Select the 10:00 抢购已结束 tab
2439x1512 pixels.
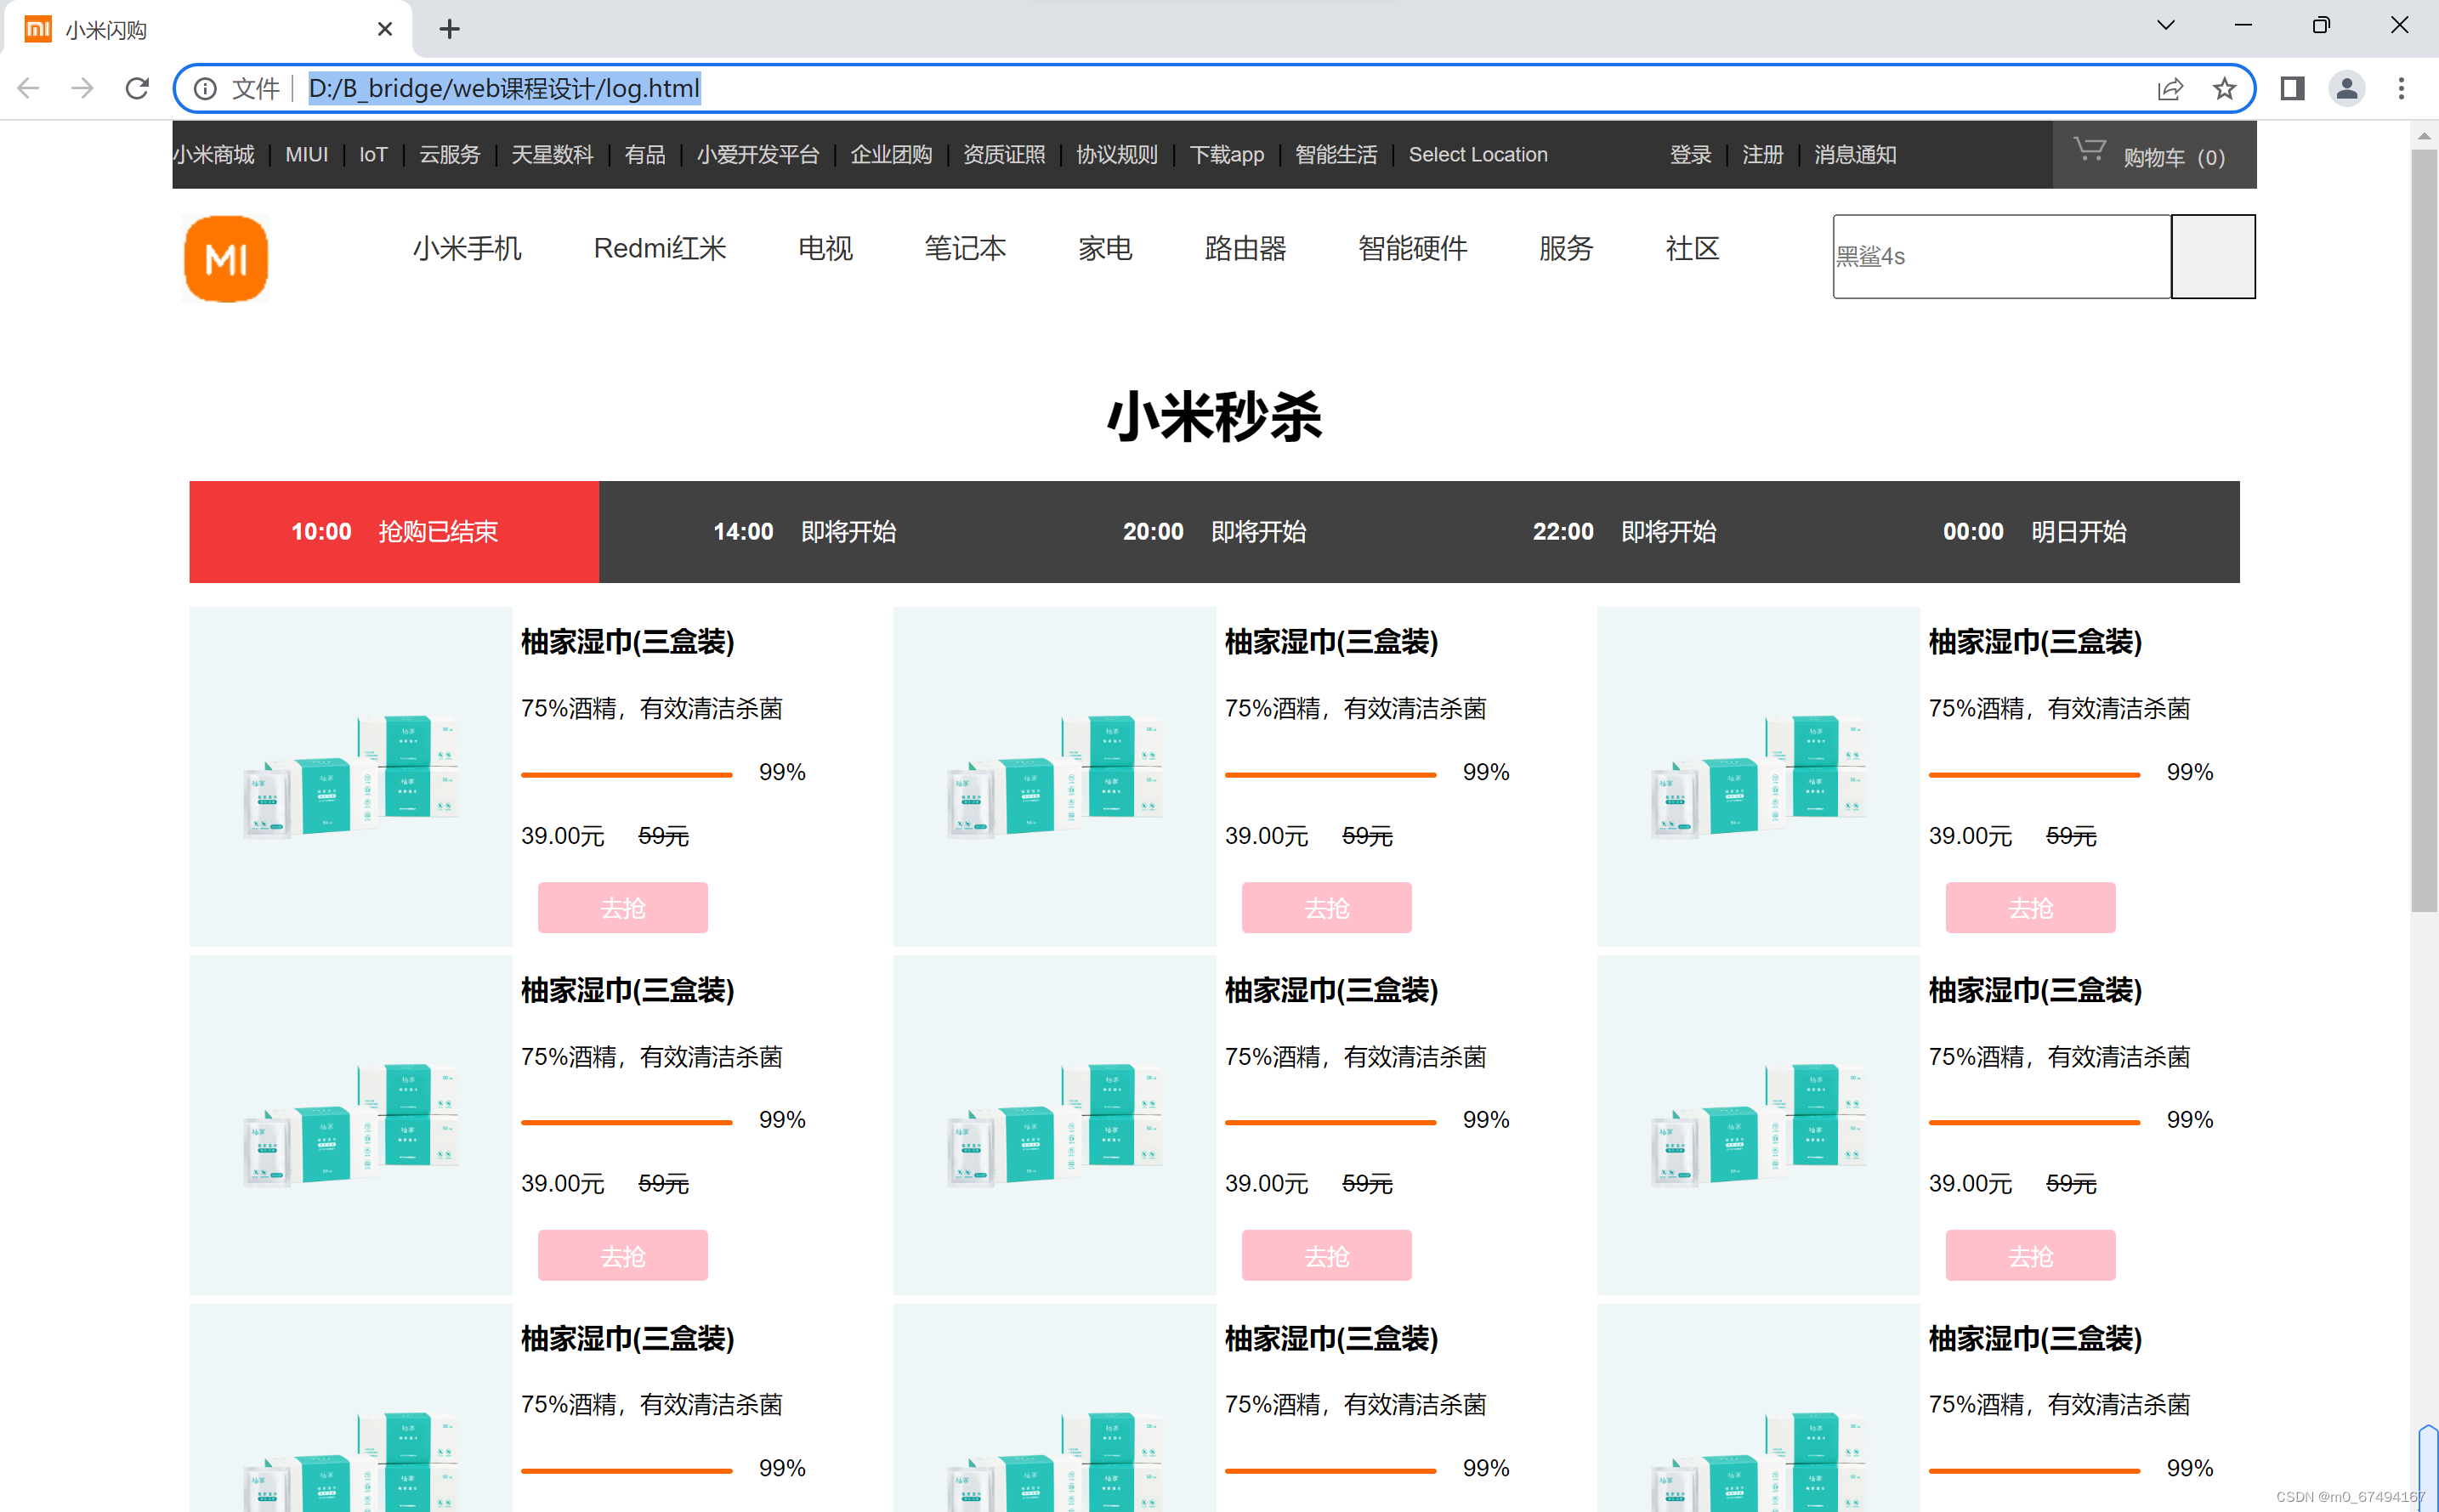tap(394, 532)
